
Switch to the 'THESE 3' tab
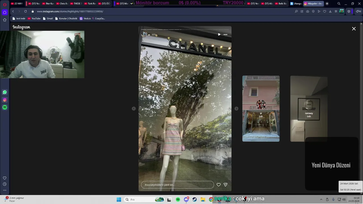pyautogui.click(x=76, y=4)
